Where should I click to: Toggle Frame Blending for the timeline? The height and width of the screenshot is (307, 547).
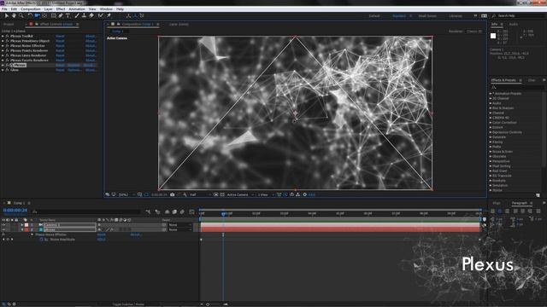[174, 211]
